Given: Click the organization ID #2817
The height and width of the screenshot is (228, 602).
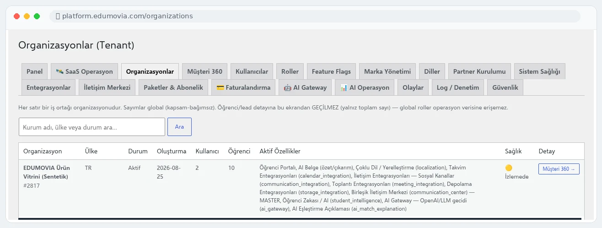Looking at the screenshot, I should [x=32, y=185].
